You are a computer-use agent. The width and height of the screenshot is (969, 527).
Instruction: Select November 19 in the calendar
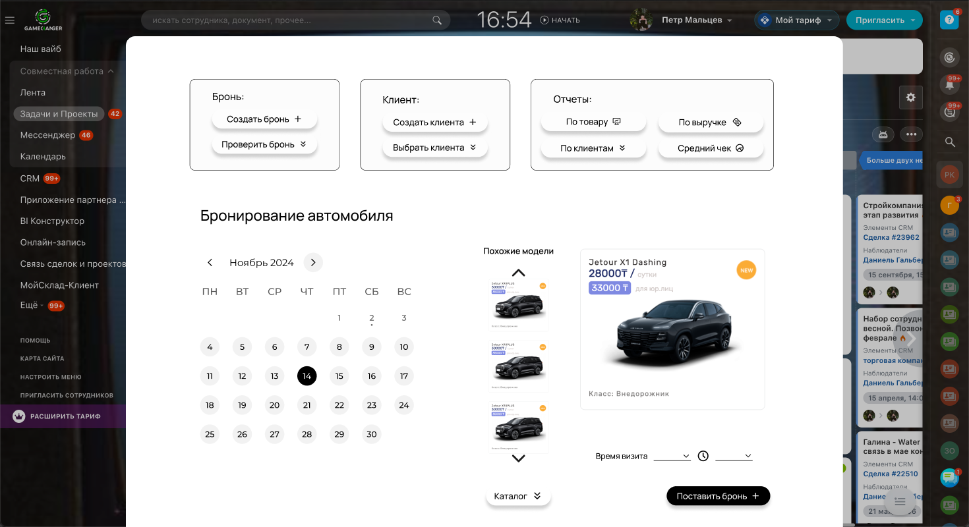[243, 405]
